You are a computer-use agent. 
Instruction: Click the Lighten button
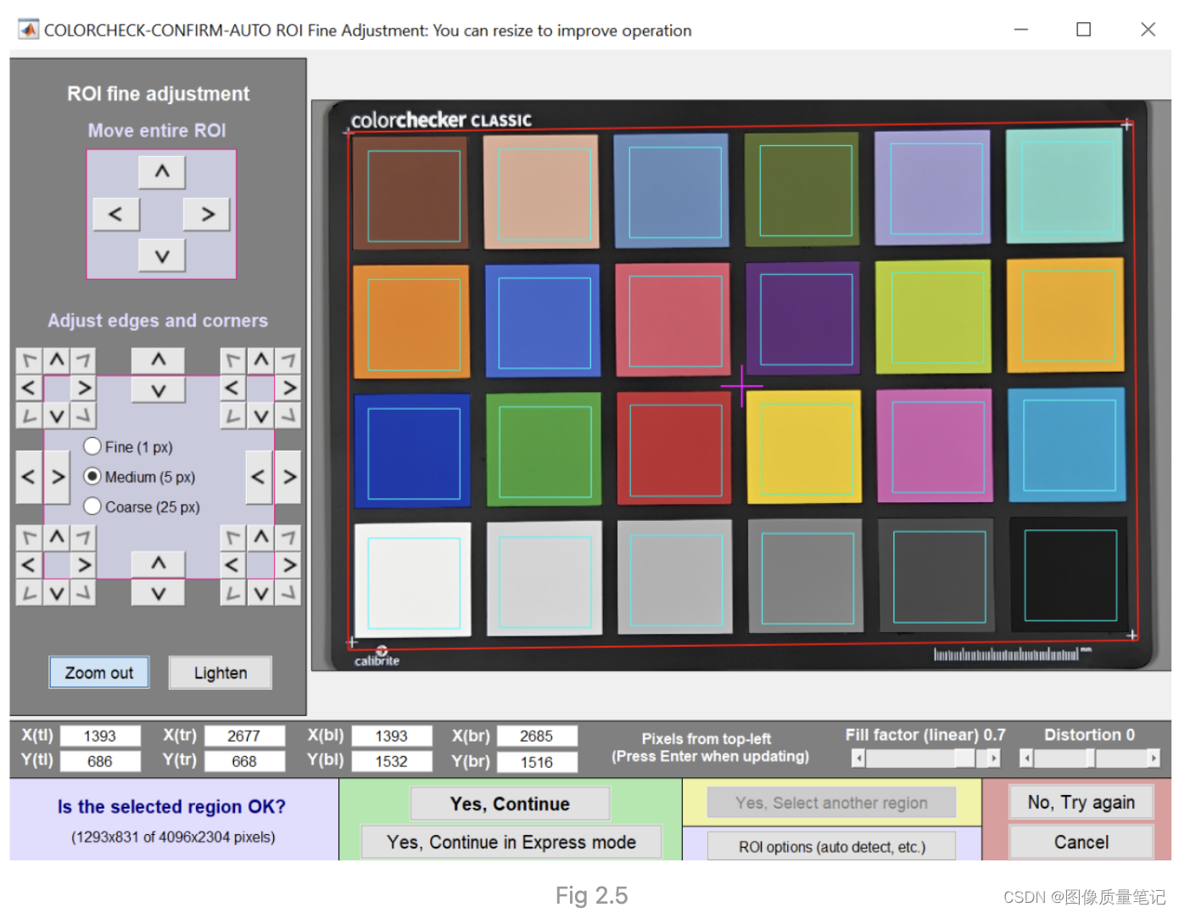(x=221, y=673)
